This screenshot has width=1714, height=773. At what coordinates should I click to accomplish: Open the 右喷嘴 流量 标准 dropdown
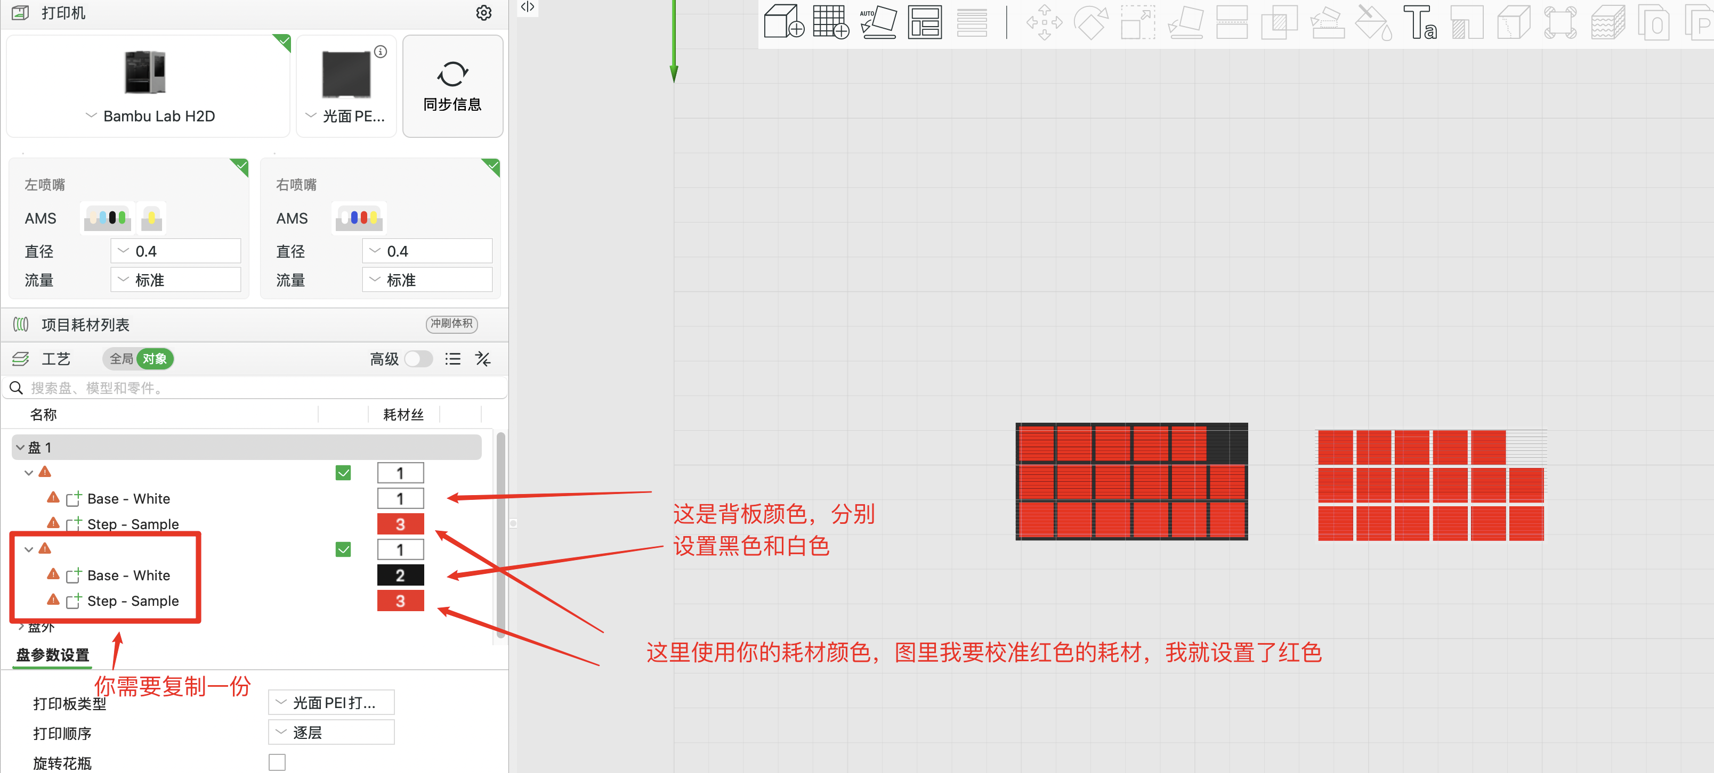(427, 280)
